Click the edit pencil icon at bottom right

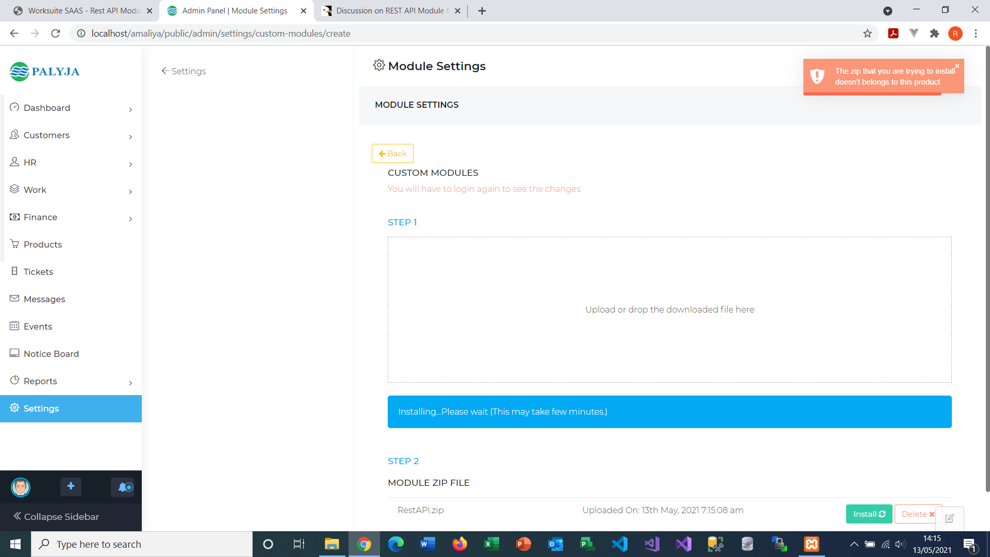point(949,518)
